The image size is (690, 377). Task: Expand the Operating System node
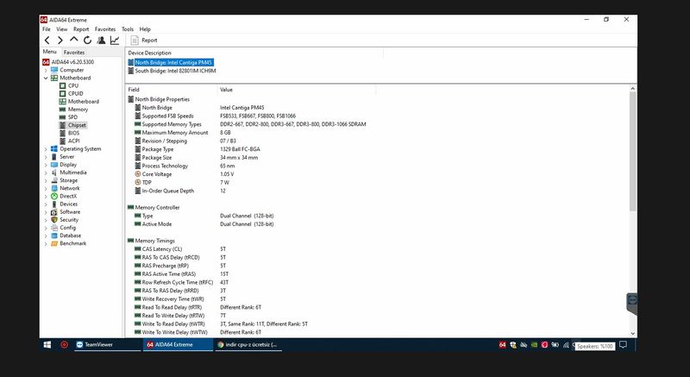pyautogui.click(x=46, y=149)
